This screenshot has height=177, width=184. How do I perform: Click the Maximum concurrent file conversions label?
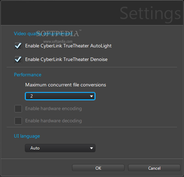(66, 85)
